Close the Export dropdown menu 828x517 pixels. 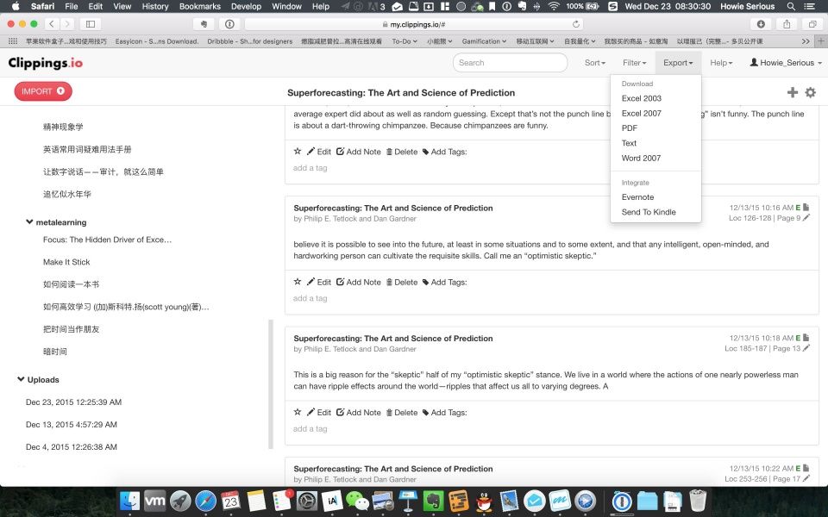(678, 63)
